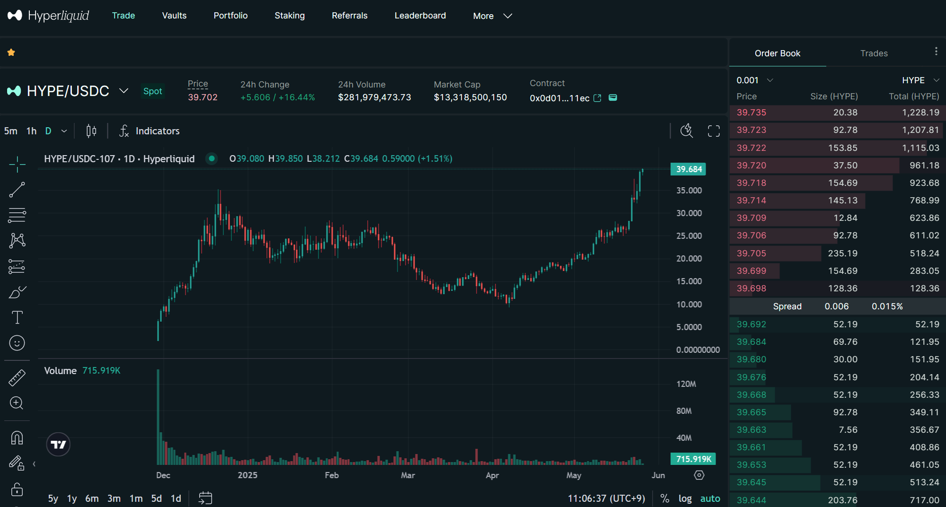
Task: Select the crosshair cursor tool
Action: click(17, 165)
